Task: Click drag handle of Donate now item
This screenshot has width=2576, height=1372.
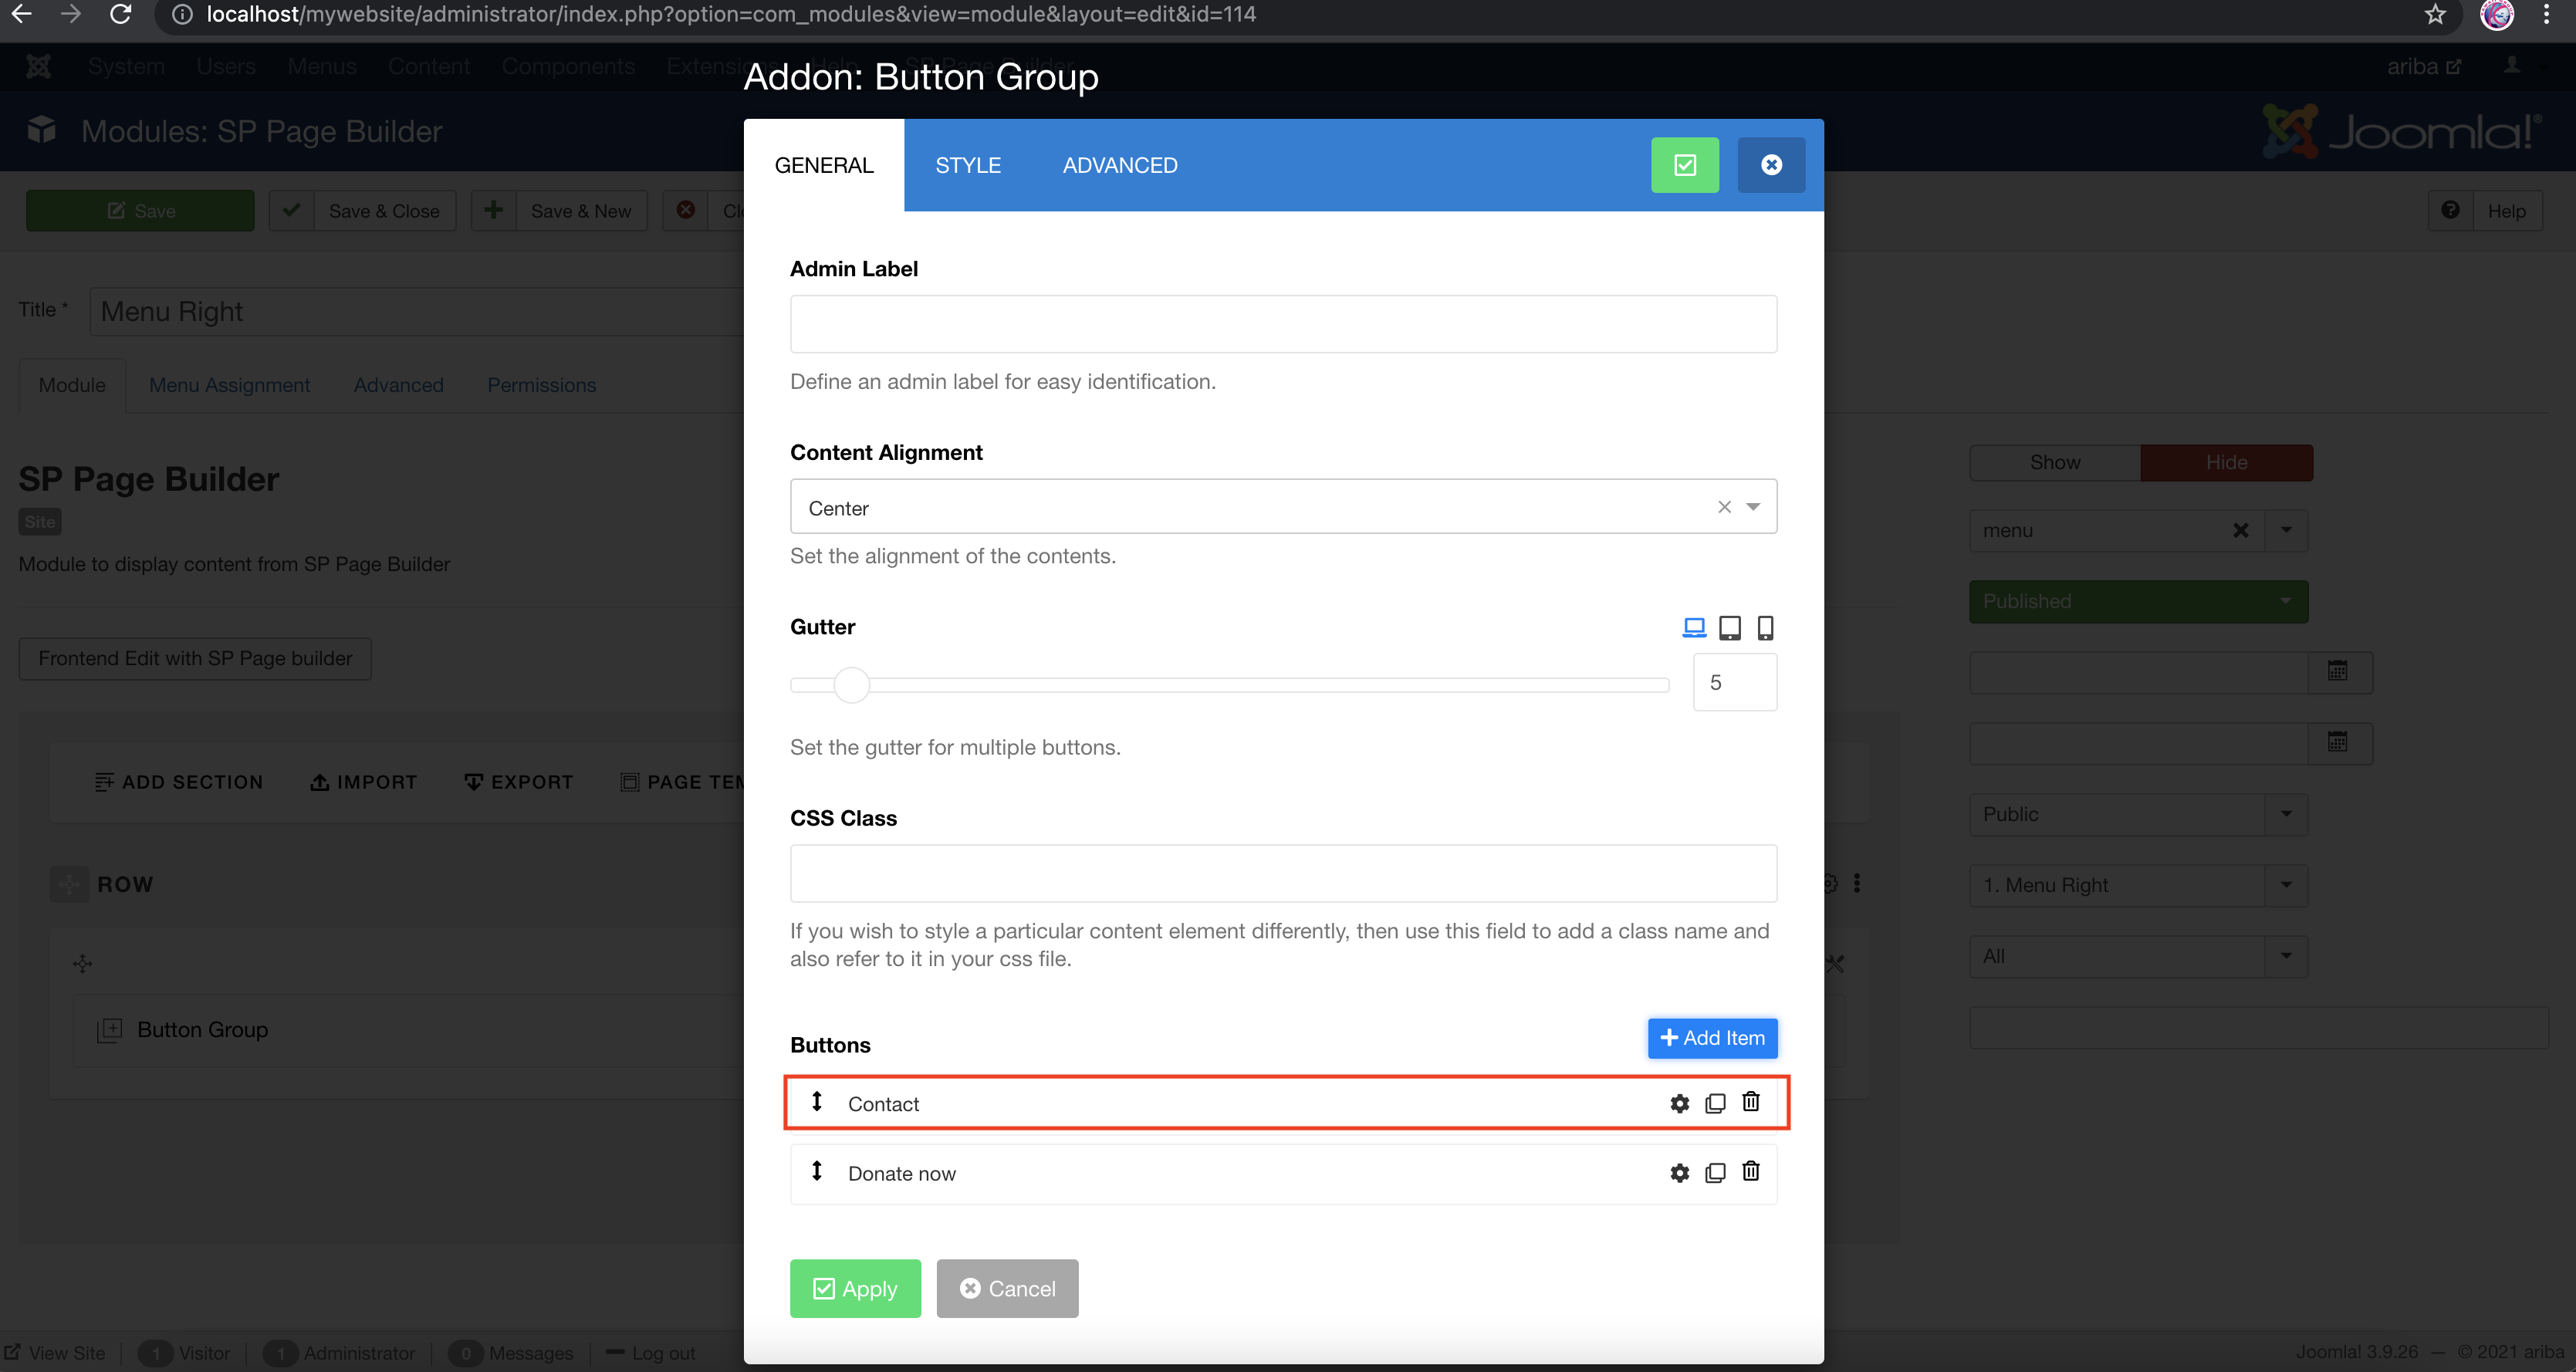Action: 817,1171
